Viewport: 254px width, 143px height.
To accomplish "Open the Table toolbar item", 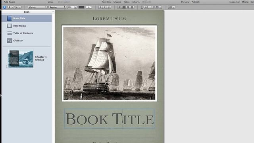I will (127, 2).
